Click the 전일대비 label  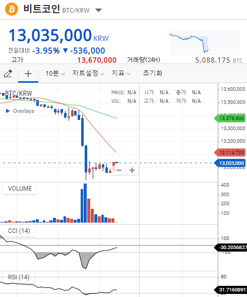[x=19, y=50]
